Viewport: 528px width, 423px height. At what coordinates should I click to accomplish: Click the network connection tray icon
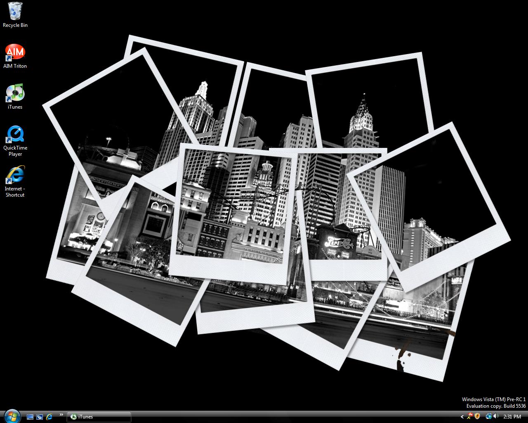pos(488,416)
